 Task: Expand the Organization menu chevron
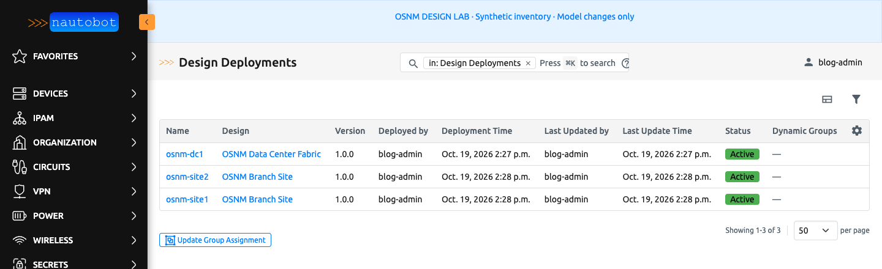tap(134, 142)
